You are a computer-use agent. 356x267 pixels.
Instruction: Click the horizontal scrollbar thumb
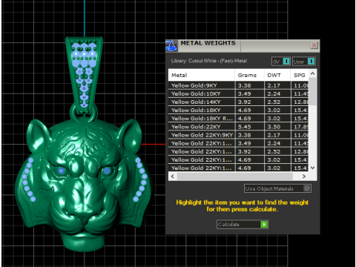coord(235,177)
